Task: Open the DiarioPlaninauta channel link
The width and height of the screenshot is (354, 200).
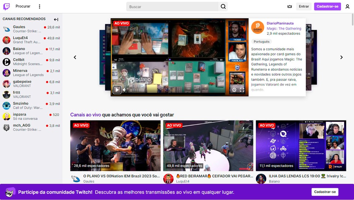Action: (x=280, y=23)
